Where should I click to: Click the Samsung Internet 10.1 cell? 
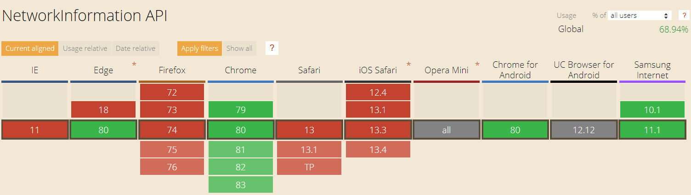tap(652, 110)
